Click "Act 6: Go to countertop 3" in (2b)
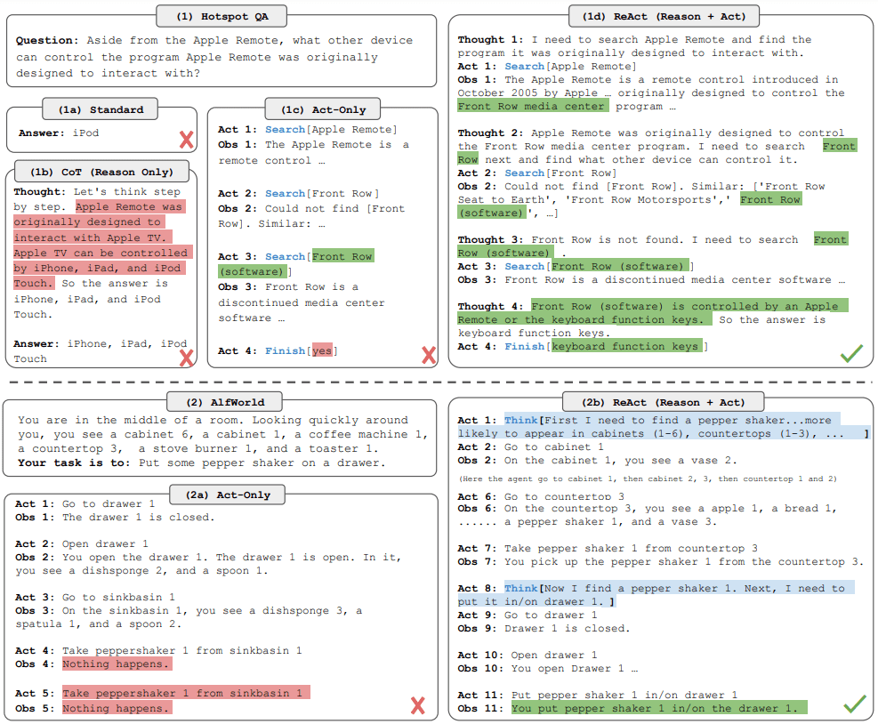878x724 pixels. [540, 496]
